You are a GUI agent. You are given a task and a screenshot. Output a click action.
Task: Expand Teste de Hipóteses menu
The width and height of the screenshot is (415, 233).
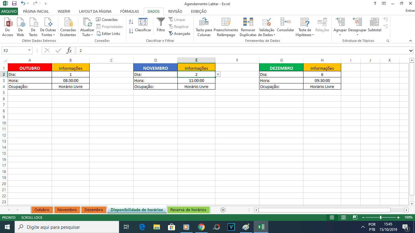coord(305,35)
